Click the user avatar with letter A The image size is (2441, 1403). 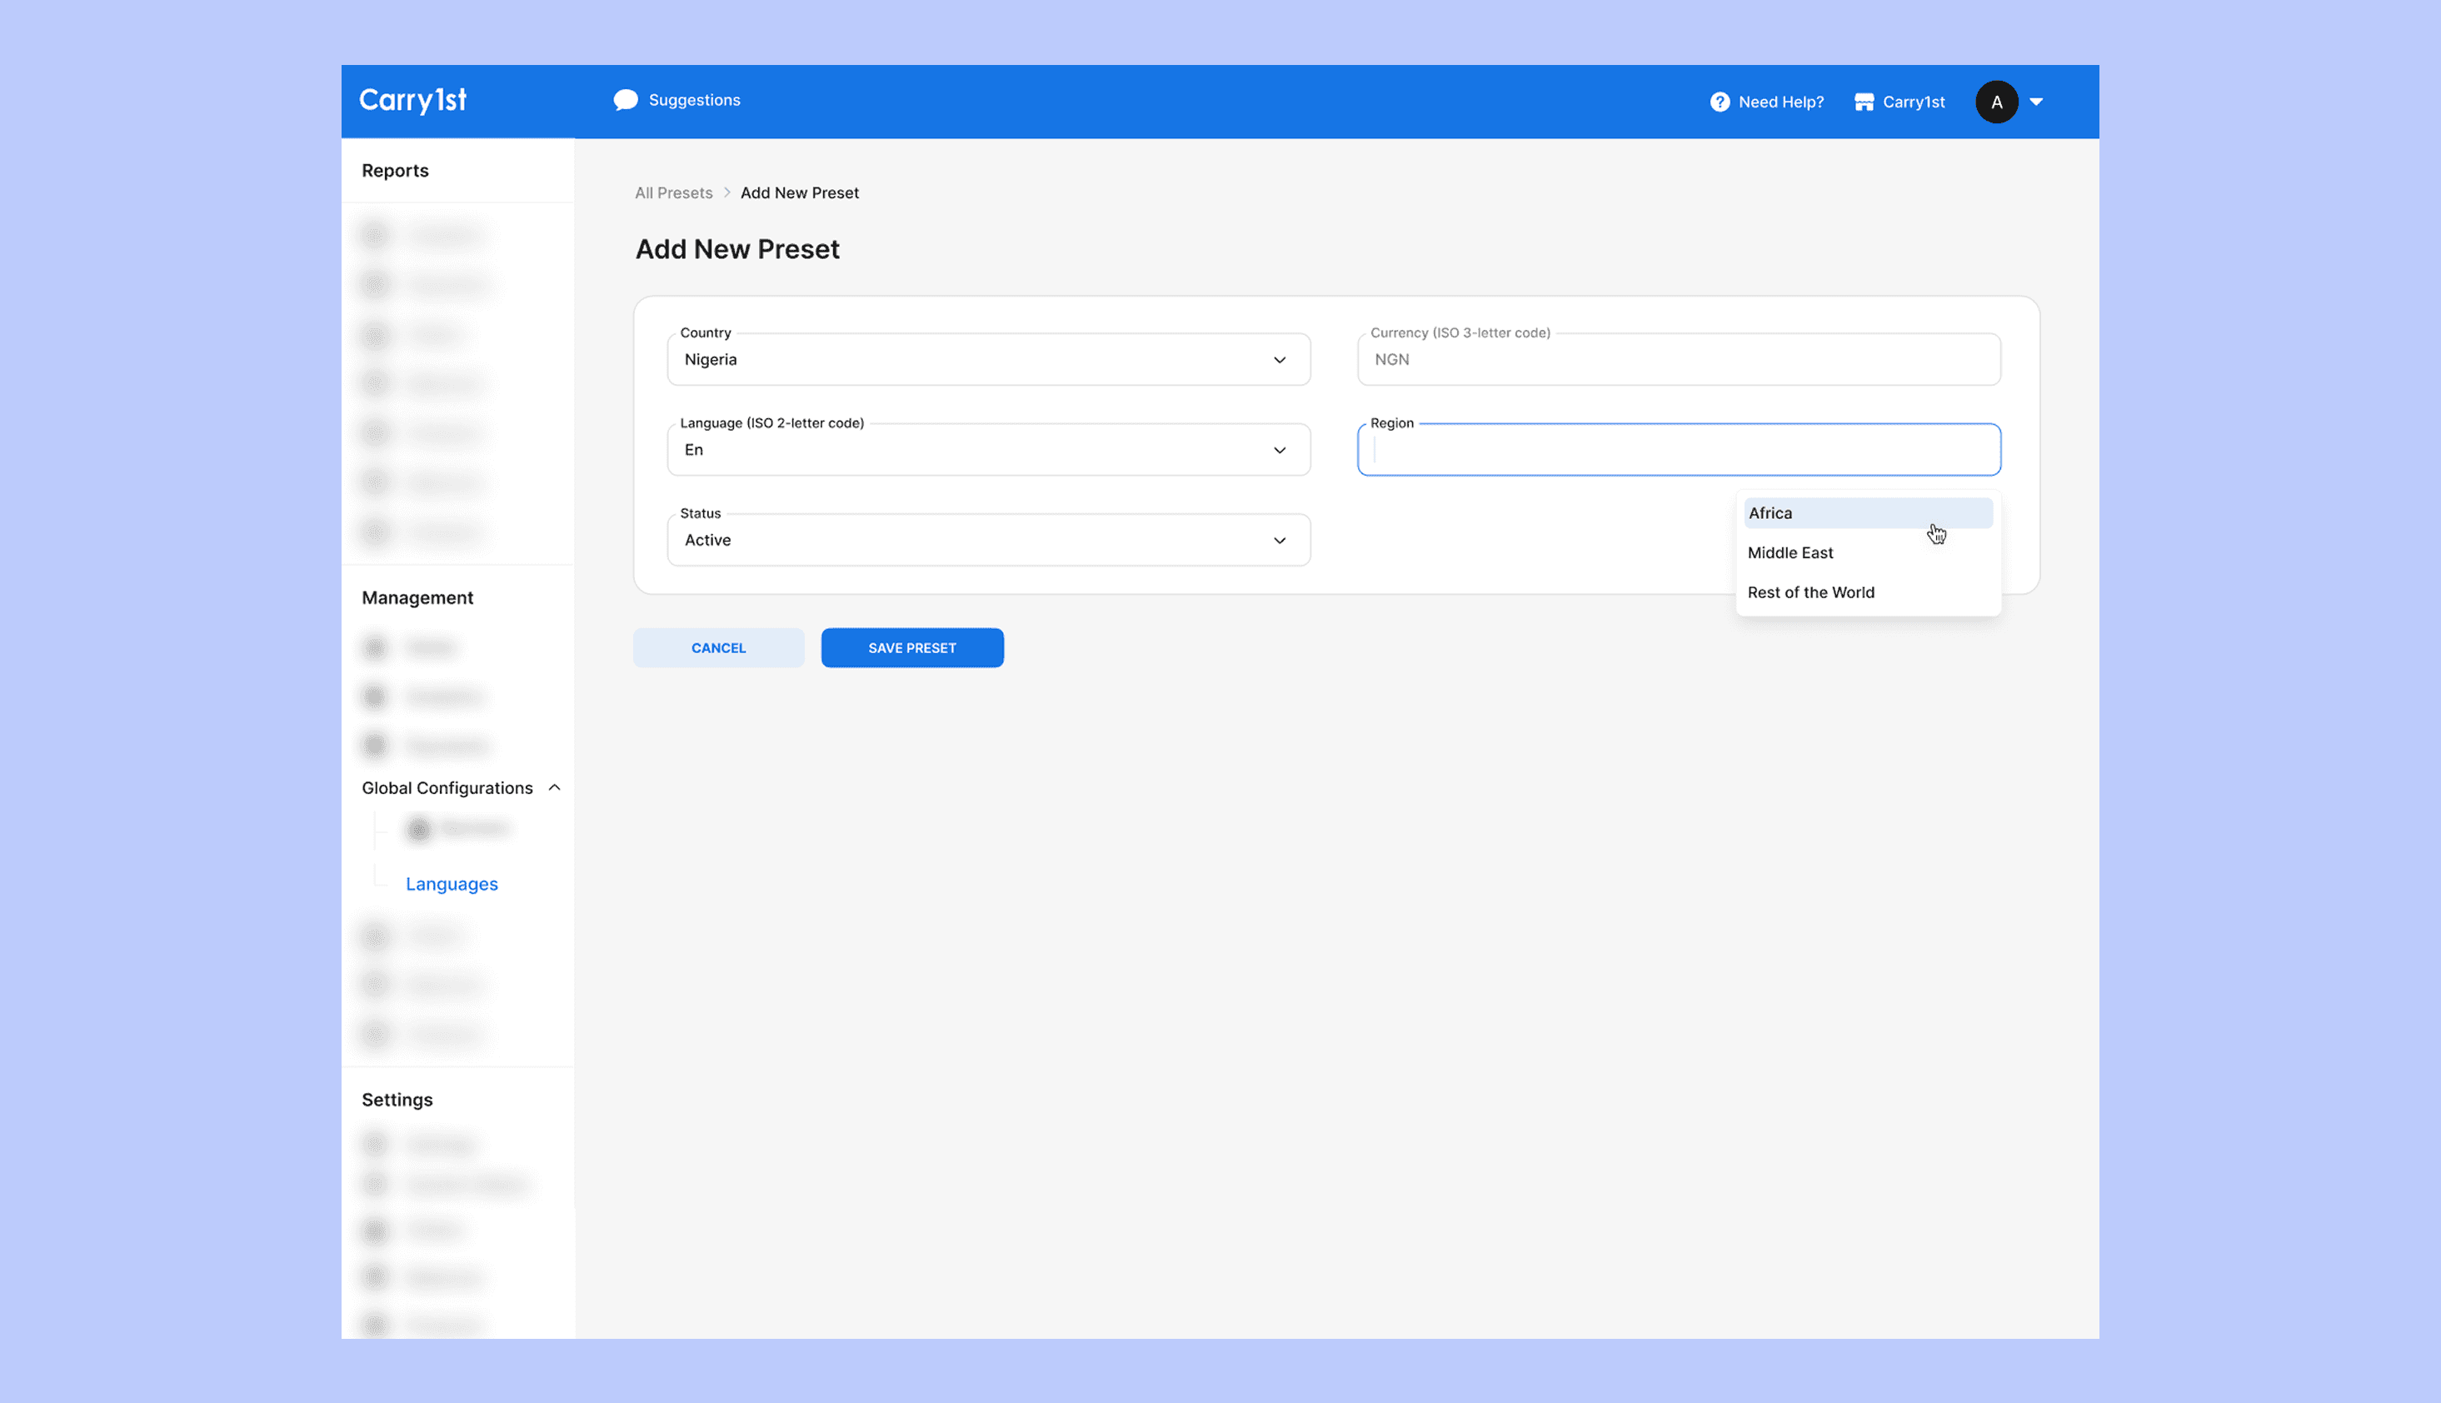click(x=1996, y=102)
